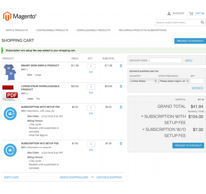Click Subscription W/O Setup Fee product image

click(x=10, y=150)
